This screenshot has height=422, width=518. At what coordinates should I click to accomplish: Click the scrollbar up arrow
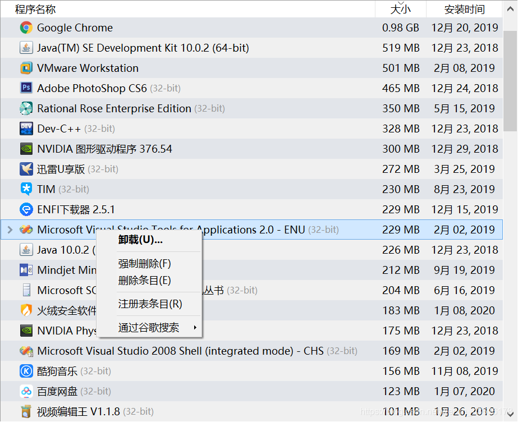(510, 9)
